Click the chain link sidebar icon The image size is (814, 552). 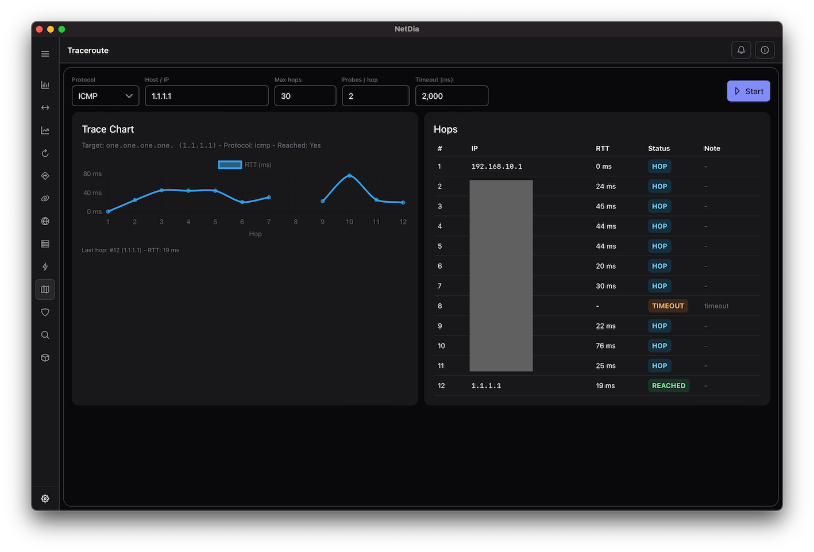point(45,199)
